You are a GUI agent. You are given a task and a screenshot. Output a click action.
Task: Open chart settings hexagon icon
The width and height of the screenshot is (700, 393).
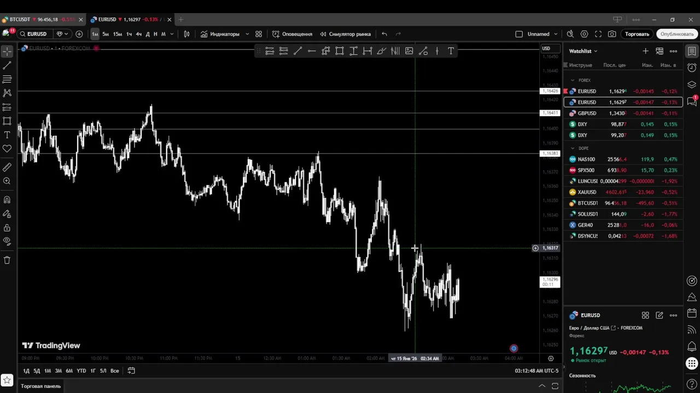tap(584, 34)
